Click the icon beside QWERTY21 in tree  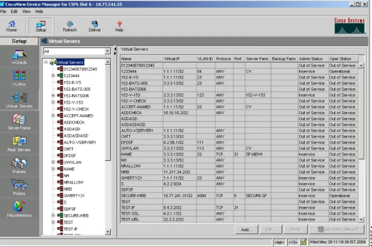pyautogui.click(x=60, y=195)
